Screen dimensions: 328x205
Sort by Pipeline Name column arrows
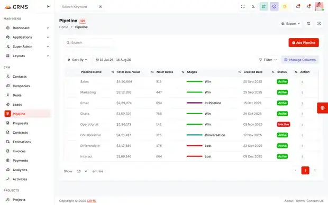click(x=113, y=72)
